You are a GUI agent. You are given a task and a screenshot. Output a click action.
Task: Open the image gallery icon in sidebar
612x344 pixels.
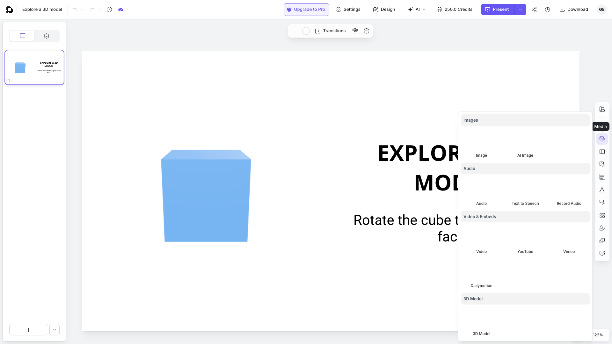tap(602, 241)
